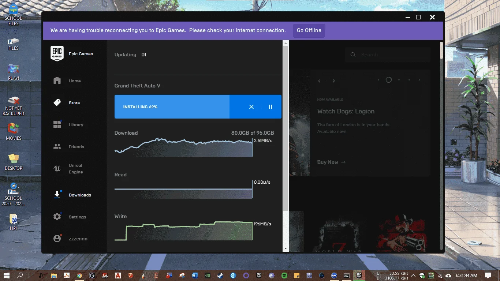Viewport: 500px width, 281px height.
Task: Select the FILES desktop shortcut
Action: tap(14, 44)
